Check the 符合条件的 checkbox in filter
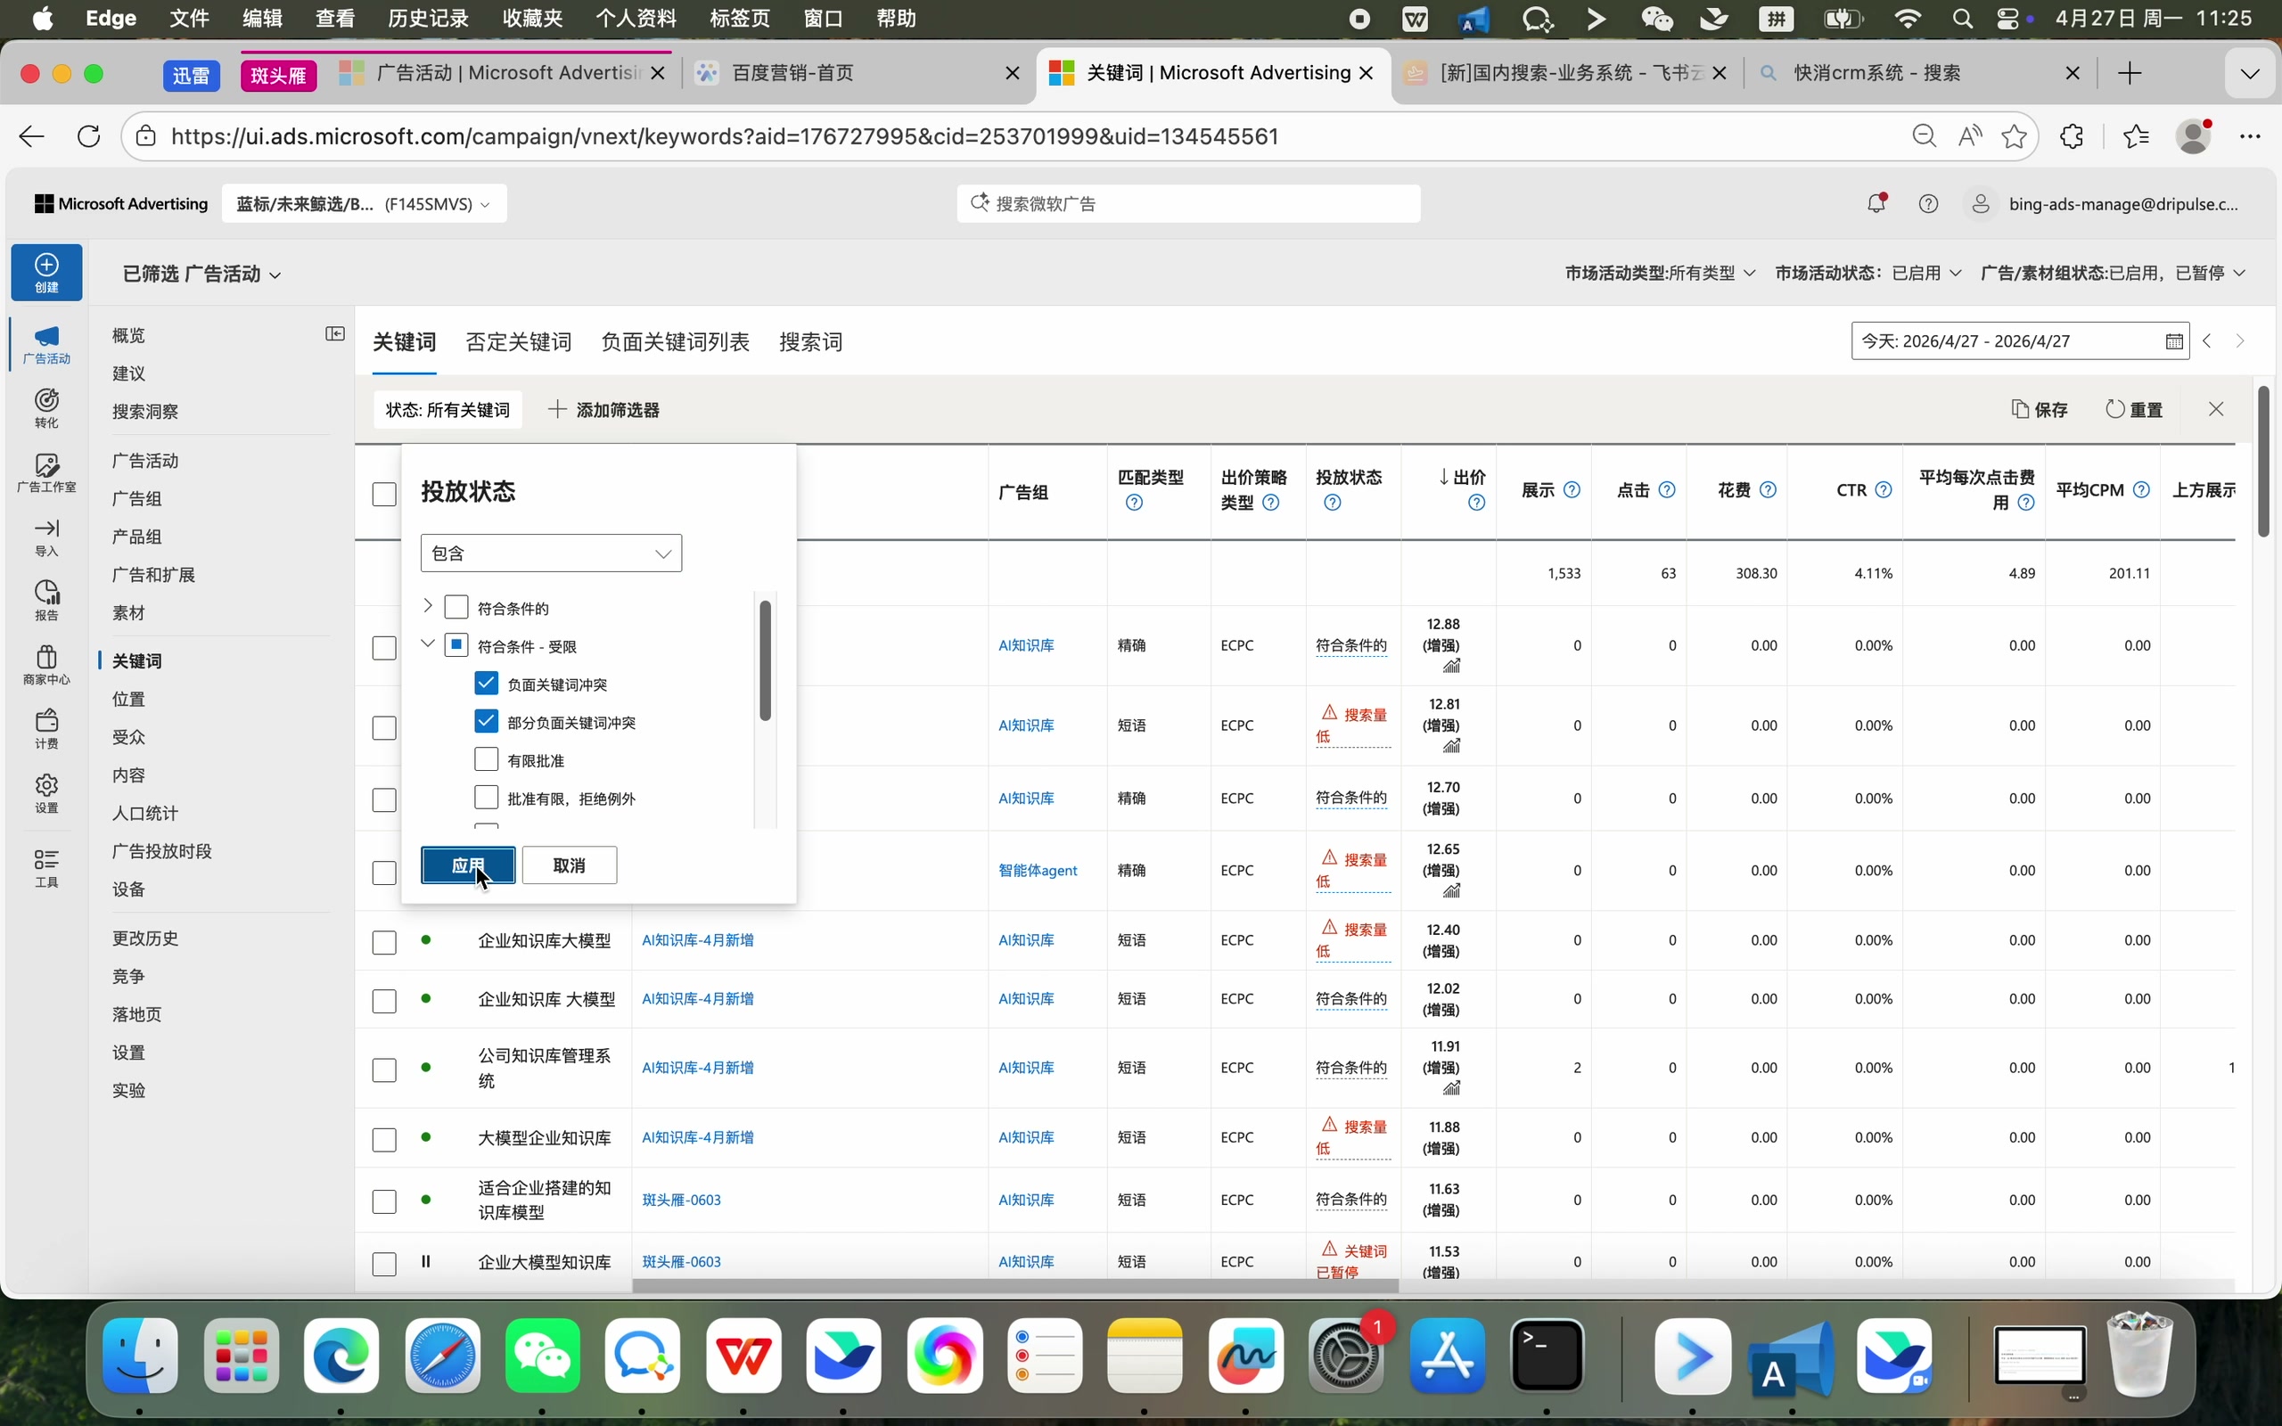This screenshot has width=2282, height=1426. pos(456,606)
